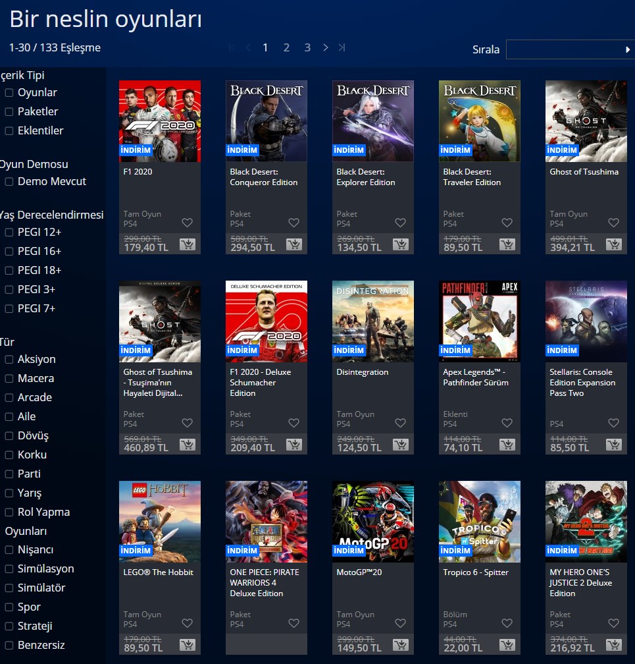Favorite MY HERO ONE'S JUSTICE 2 heart

pos(614,623)
